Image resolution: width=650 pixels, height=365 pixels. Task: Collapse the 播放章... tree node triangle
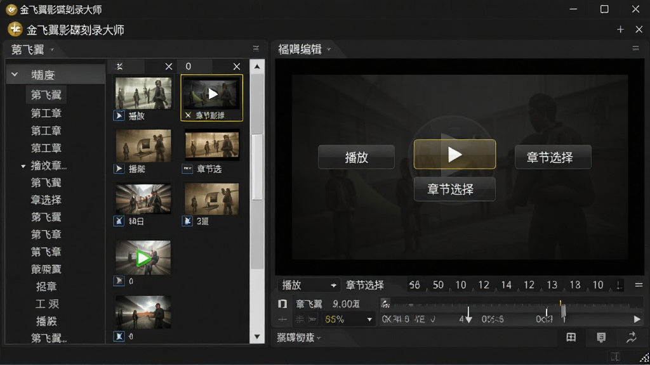(23, 166)
